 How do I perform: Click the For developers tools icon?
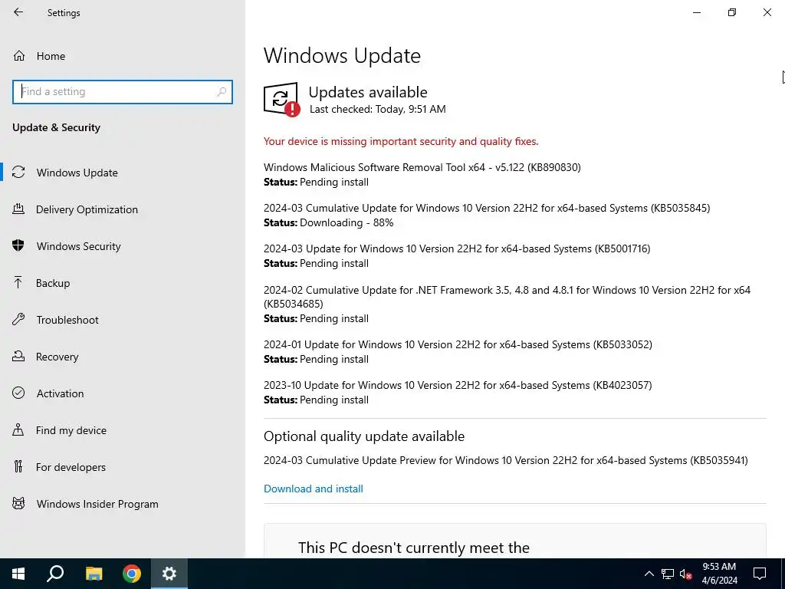pyautogui.click(x=18, y=467)
